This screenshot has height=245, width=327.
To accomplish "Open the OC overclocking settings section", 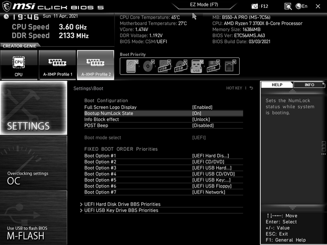I will point(34,163).
